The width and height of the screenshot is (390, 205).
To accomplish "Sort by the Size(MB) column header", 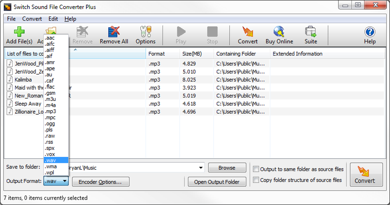I will [x=197, y=54].
